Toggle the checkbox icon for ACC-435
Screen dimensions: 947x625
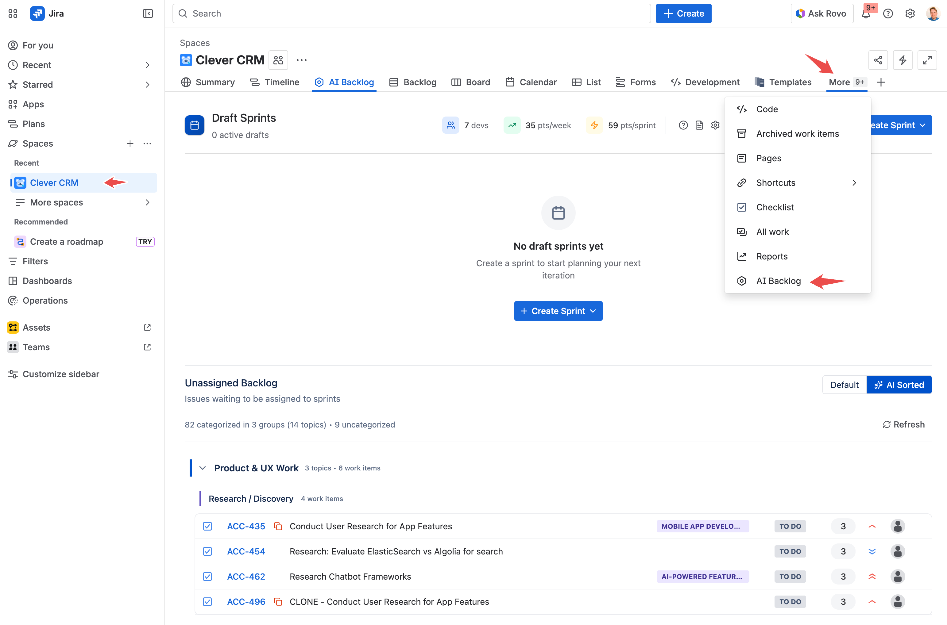[207, 526]
